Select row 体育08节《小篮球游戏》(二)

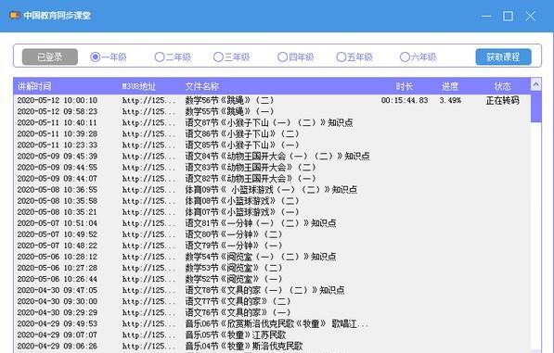pyautogui.click(x=272, y=201)
